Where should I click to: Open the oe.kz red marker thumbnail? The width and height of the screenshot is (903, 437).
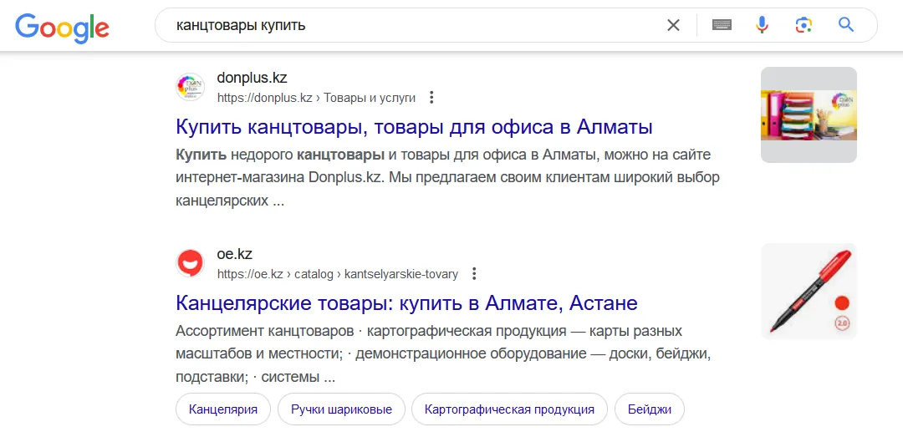(809, 291)
